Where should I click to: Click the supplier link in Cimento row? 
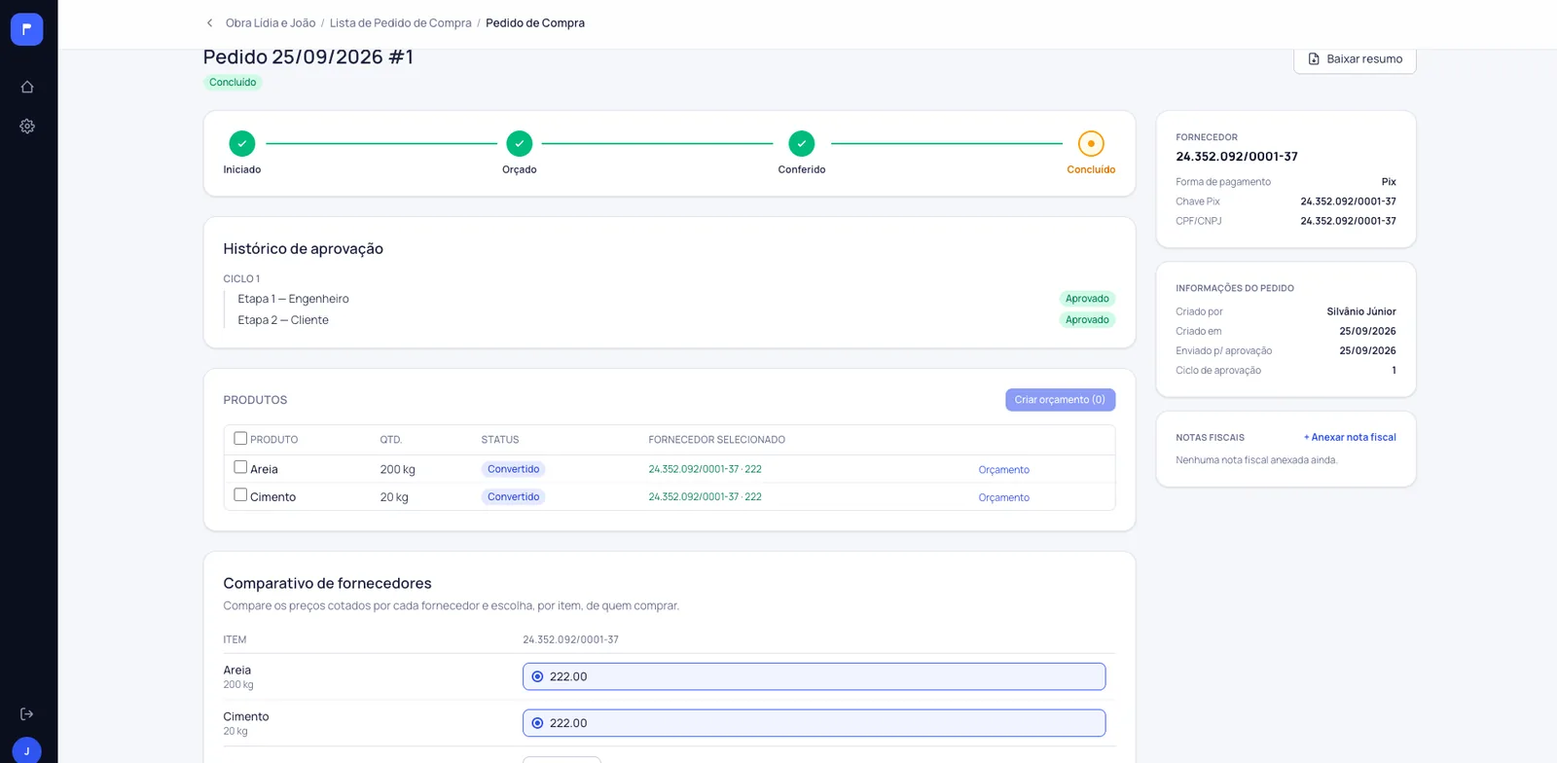click(x=706, y=496)
